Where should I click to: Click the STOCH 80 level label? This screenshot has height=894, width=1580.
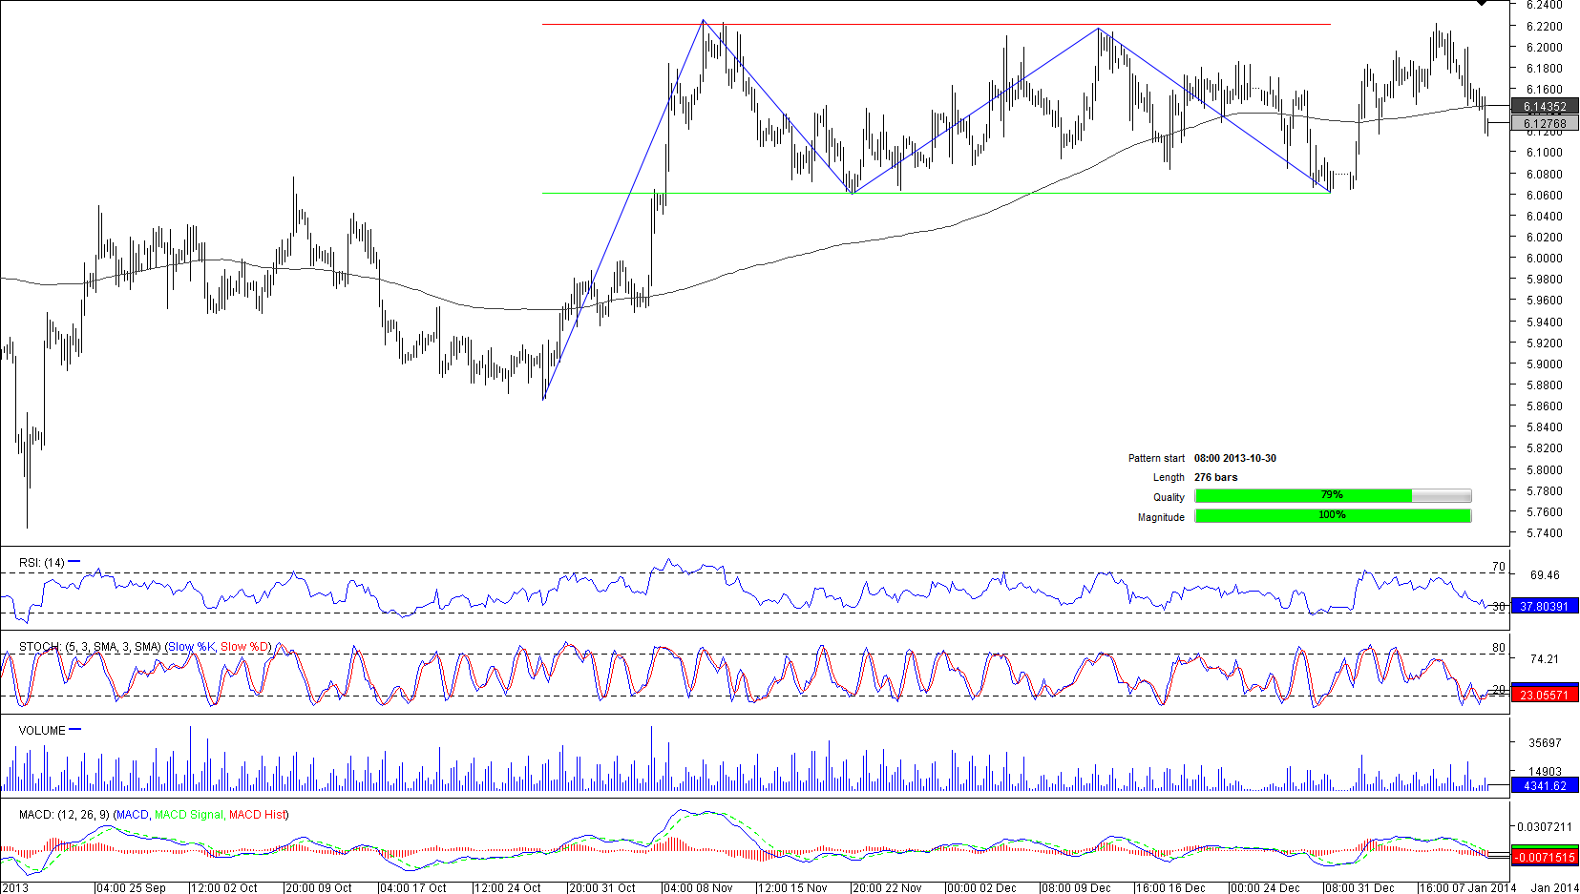pos(1499,648)
